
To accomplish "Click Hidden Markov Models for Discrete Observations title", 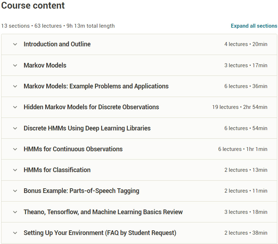I will click(x=91, y=107).
